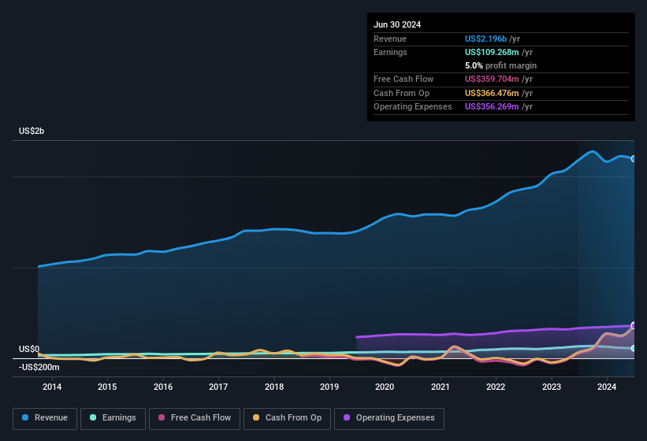Click the US$0 y-axis label
The height and width of the screenshot is (441, 647).
(29, 349)
